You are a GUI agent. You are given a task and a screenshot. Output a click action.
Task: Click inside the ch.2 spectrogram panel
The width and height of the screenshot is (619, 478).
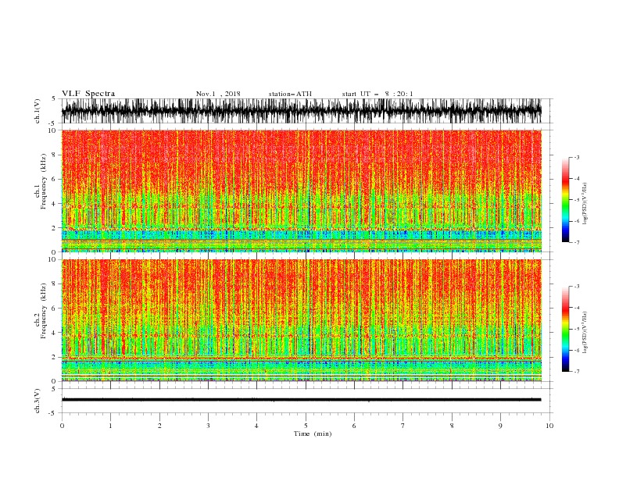click(302, 320)
